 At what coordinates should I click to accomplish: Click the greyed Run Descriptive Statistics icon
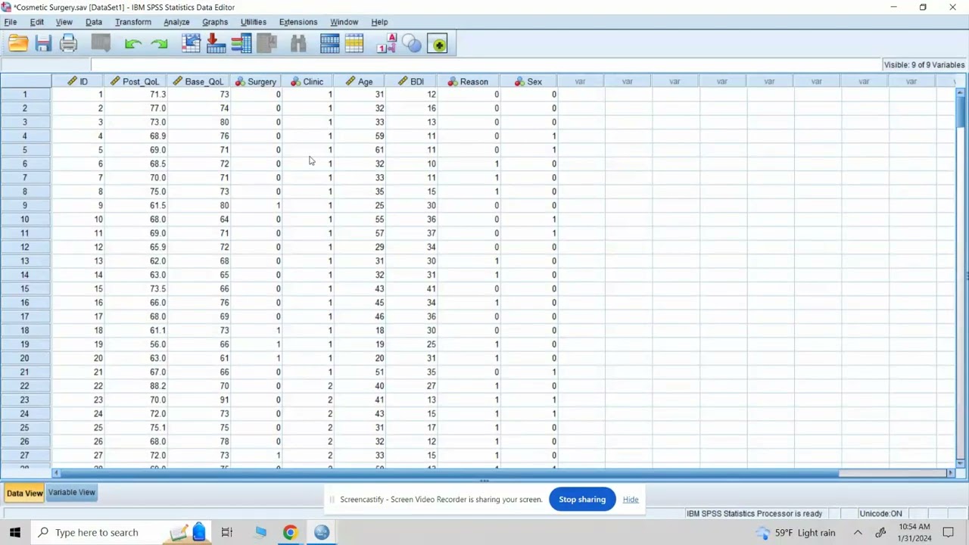tap(266, 44)
